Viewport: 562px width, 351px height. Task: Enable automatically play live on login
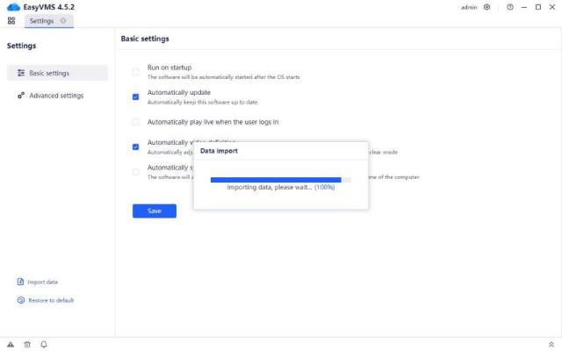pos(135,122)
